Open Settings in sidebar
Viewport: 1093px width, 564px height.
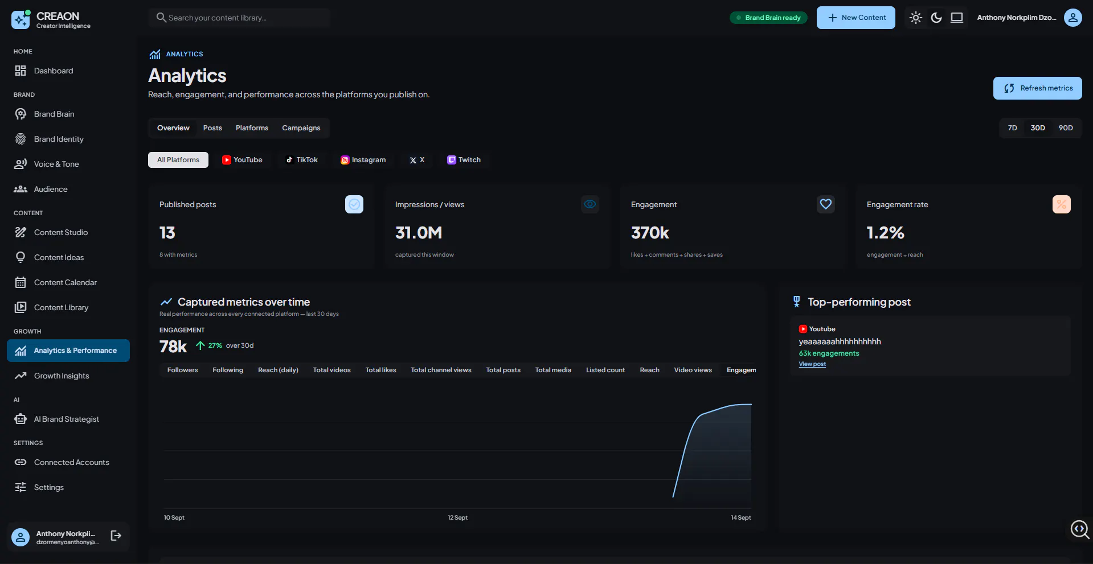[x=68, y=487]
